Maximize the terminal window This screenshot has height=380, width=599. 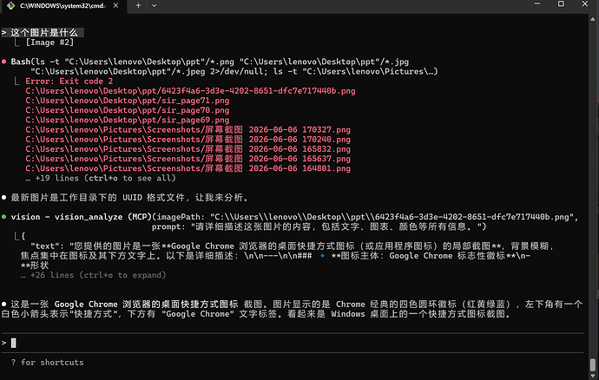click(x=561, y=3)
